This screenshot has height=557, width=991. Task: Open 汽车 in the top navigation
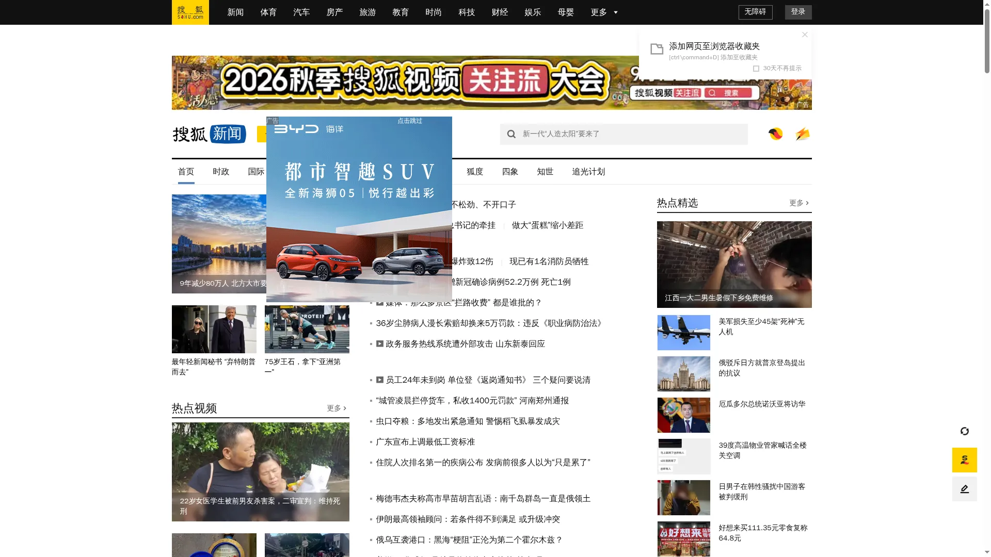coord(301,12)
